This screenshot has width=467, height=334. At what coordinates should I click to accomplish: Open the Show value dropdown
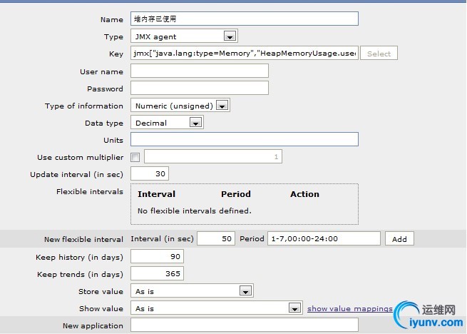tap(217, 308)
